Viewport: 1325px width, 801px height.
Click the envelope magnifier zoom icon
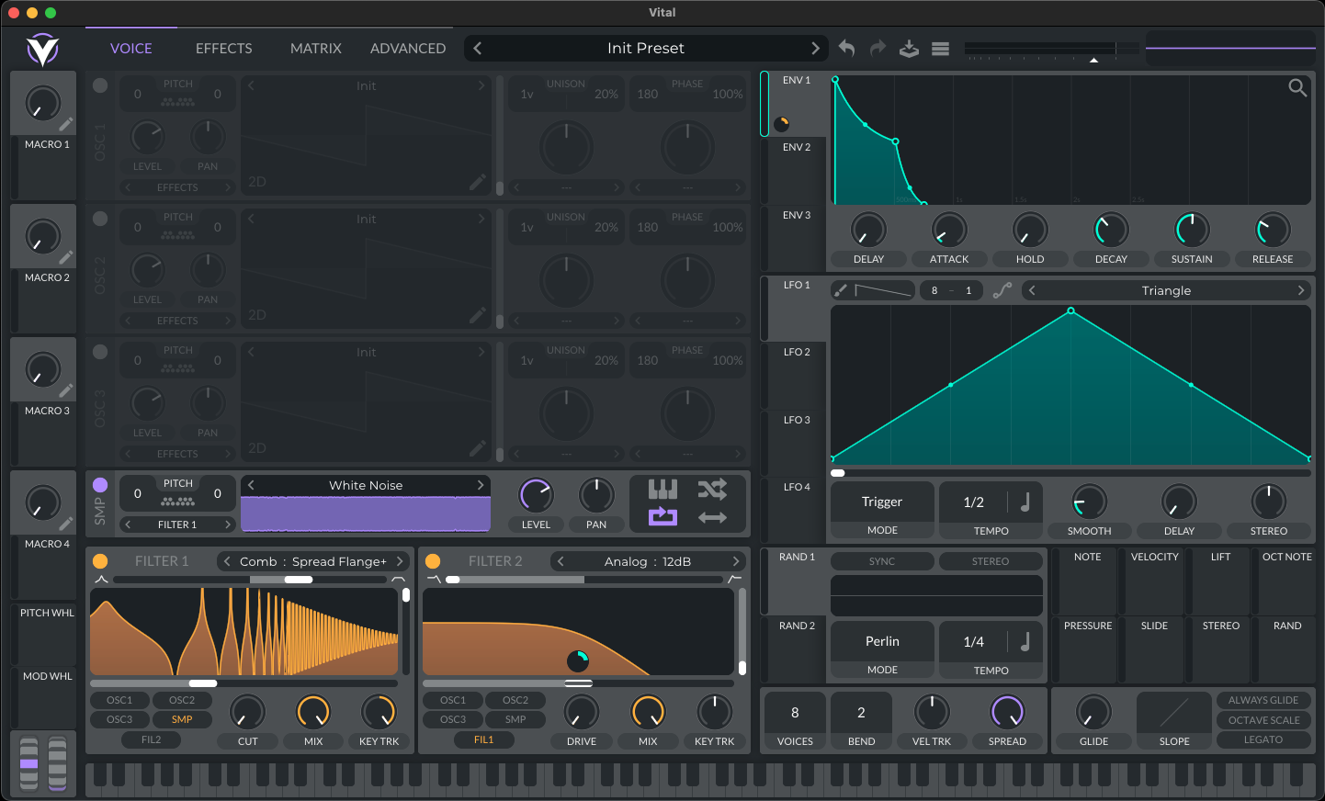coord(1297,87)
